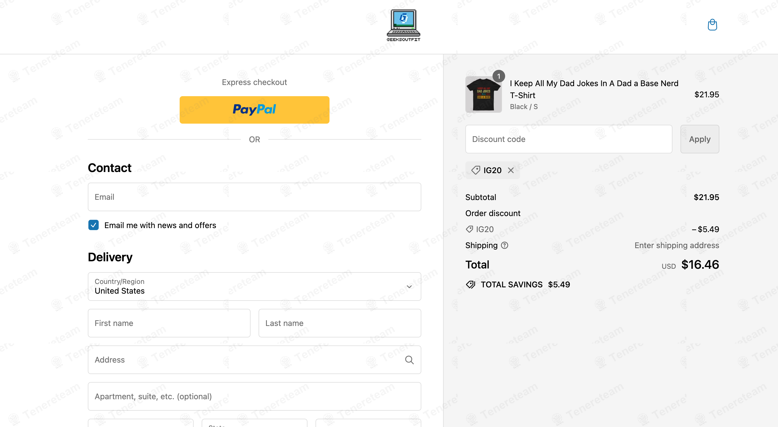Image resolution: width=778 pixels, height=427 pixels.
Task: Click the GeeksOutfit laptop logo
Action: tap(404, 25)
